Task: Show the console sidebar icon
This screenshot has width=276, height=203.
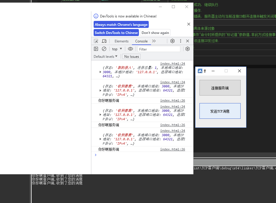Action: (96, 49)
